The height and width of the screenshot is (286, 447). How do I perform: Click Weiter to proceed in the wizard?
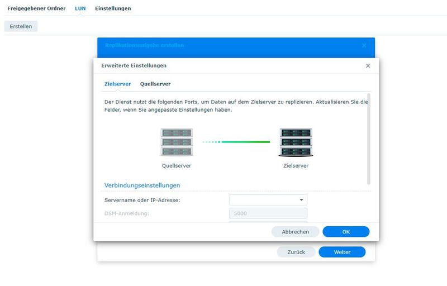[x=342, y=252]
